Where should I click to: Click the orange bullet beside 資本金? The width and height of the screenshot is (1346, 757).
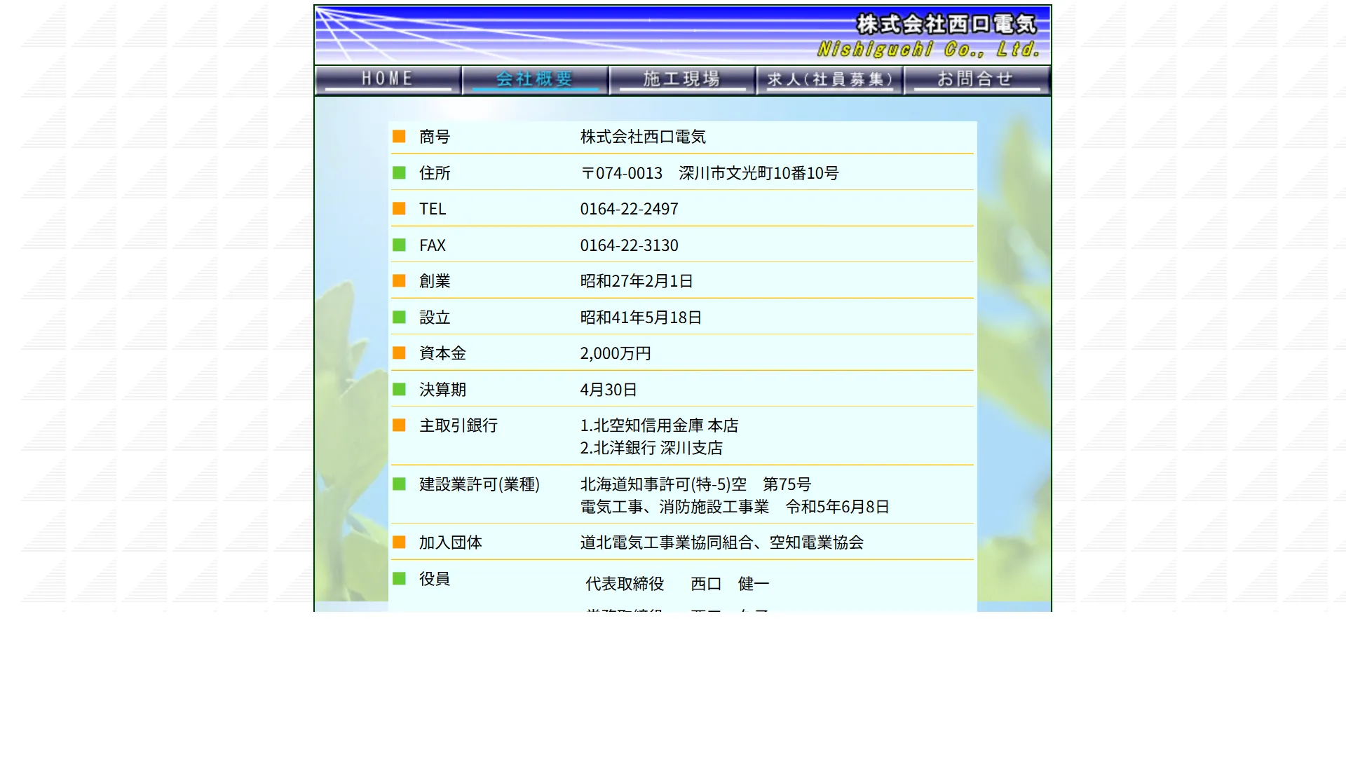pyautogui.click(x=399, y=353)
